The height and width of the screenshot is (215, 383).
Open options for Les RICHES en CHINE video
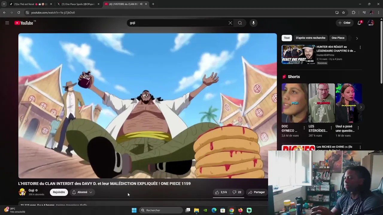[360, 147]
